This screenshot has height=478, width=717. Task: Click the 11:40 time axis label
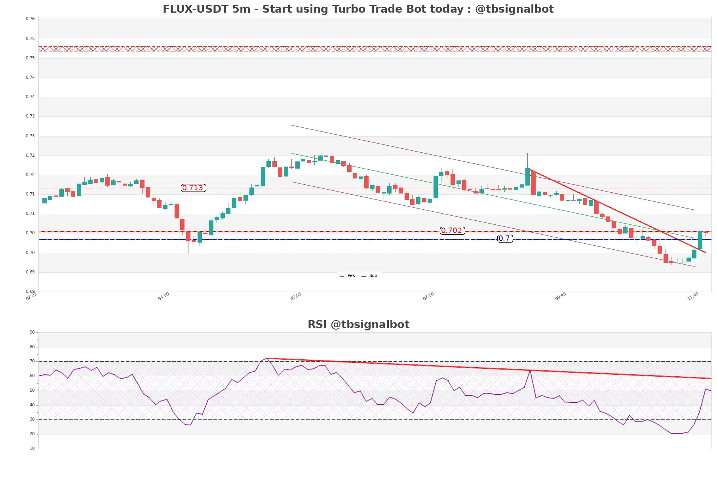[693, 296]
